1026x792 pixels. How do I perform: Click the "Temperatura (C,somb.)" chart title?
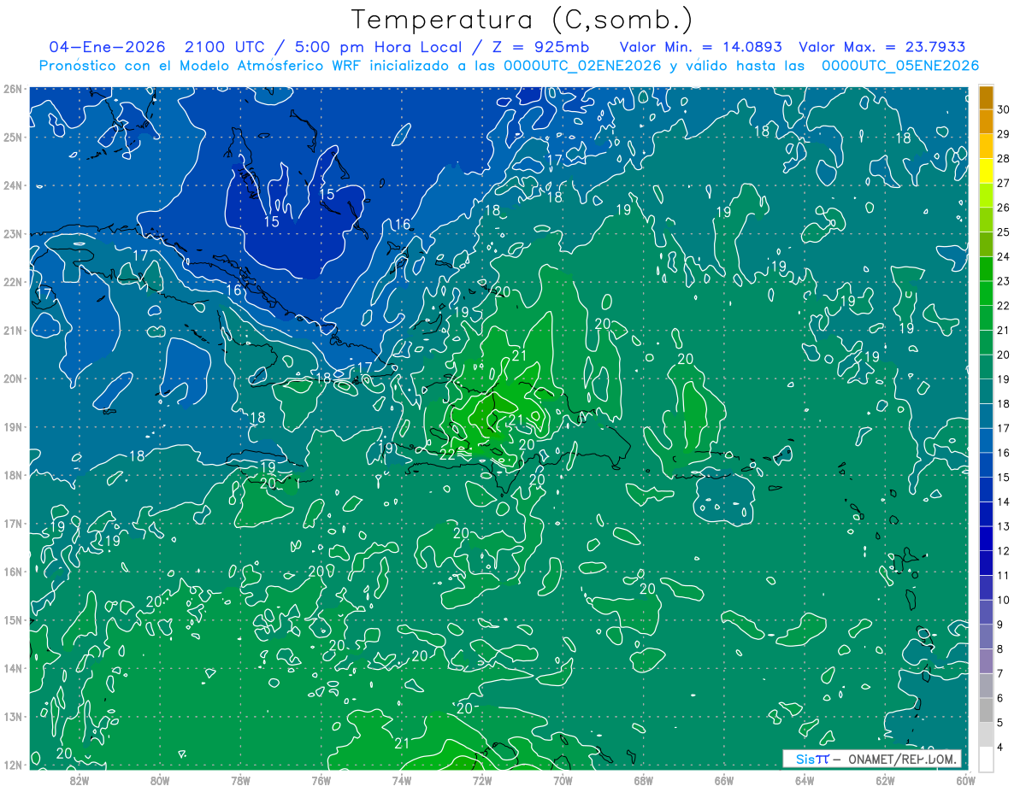[522, 21]
